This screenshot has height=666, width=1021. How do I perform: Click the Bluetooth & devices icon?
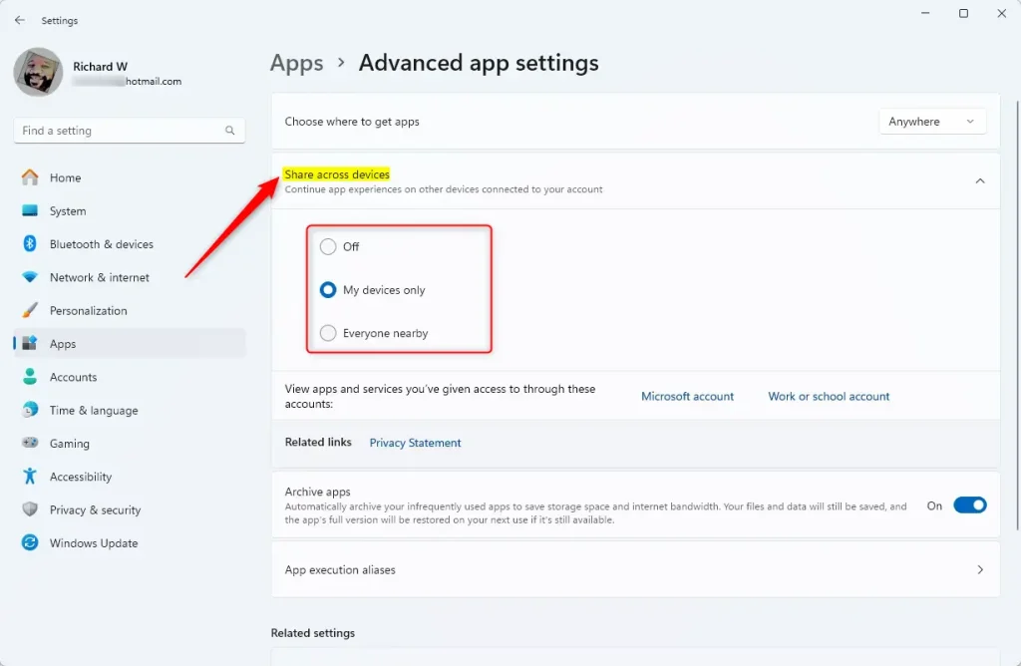[x=30, y=244]
